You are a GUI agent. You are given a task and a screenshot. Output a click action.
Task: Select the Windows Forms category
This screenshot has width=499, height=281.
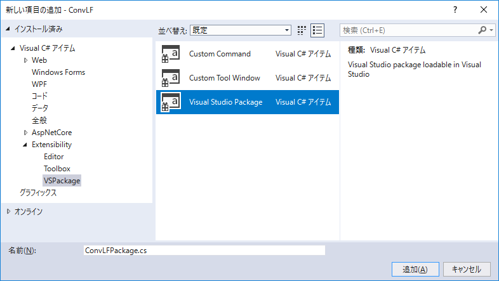58,72
